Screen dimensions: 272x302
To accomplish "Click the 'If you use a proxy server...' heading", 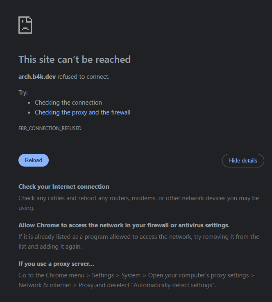I will click(56, 264).
